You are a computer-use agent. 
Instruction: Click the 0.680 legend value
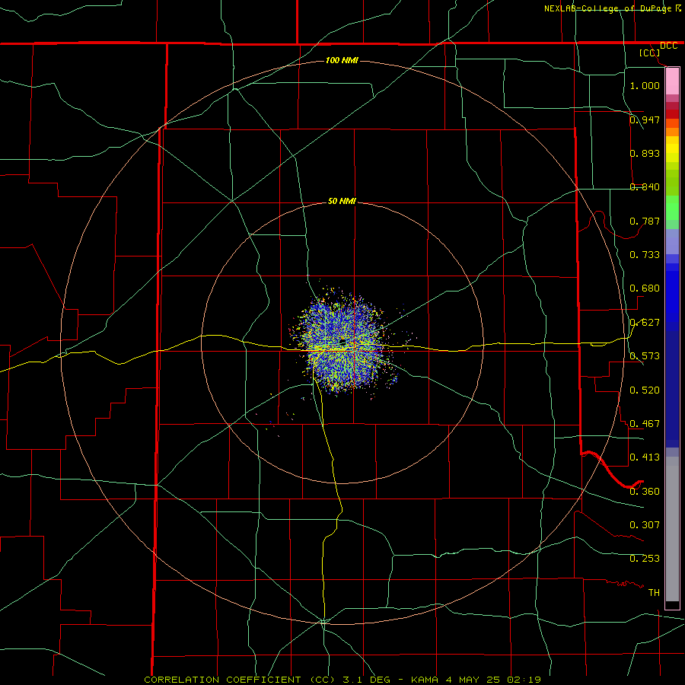coord(645,288)
